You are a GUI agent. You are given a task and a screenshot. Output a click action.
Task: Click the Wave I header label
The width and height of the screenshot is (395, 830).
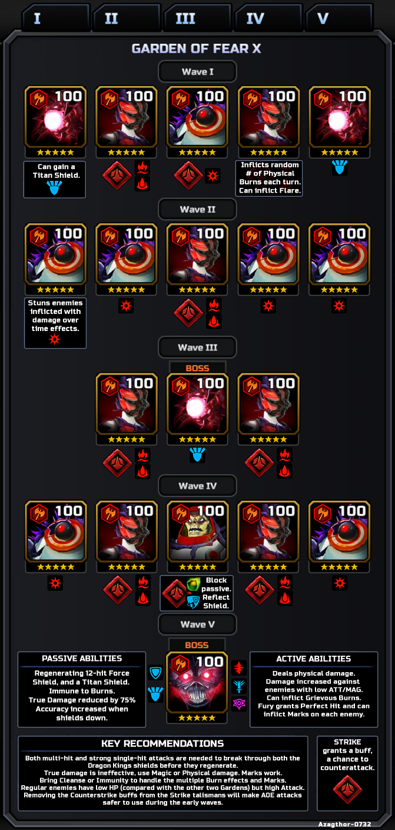pyautogui.click(x=197, y=71)
